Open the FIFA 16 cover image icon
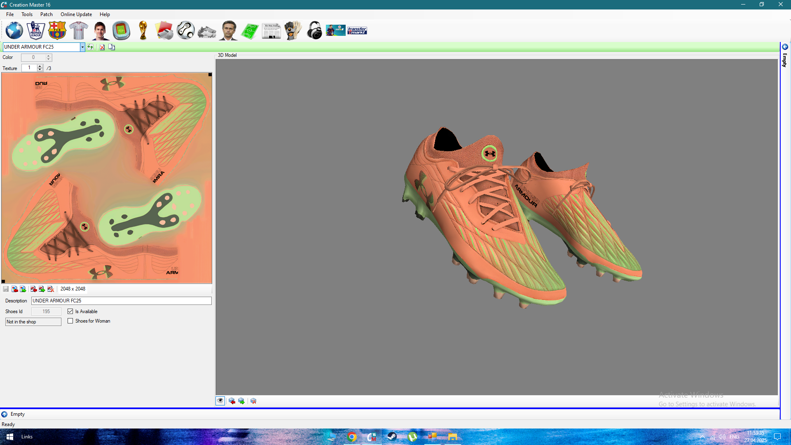 point(336,30)
